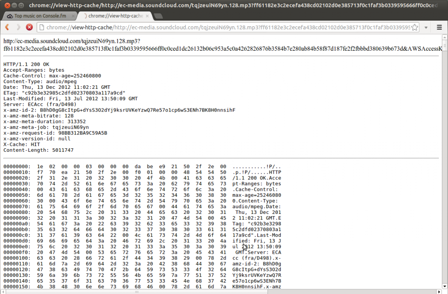Click the ASCII column text "pt-Ranges: bytes"
448x294 pixels.
pos(256,184)
